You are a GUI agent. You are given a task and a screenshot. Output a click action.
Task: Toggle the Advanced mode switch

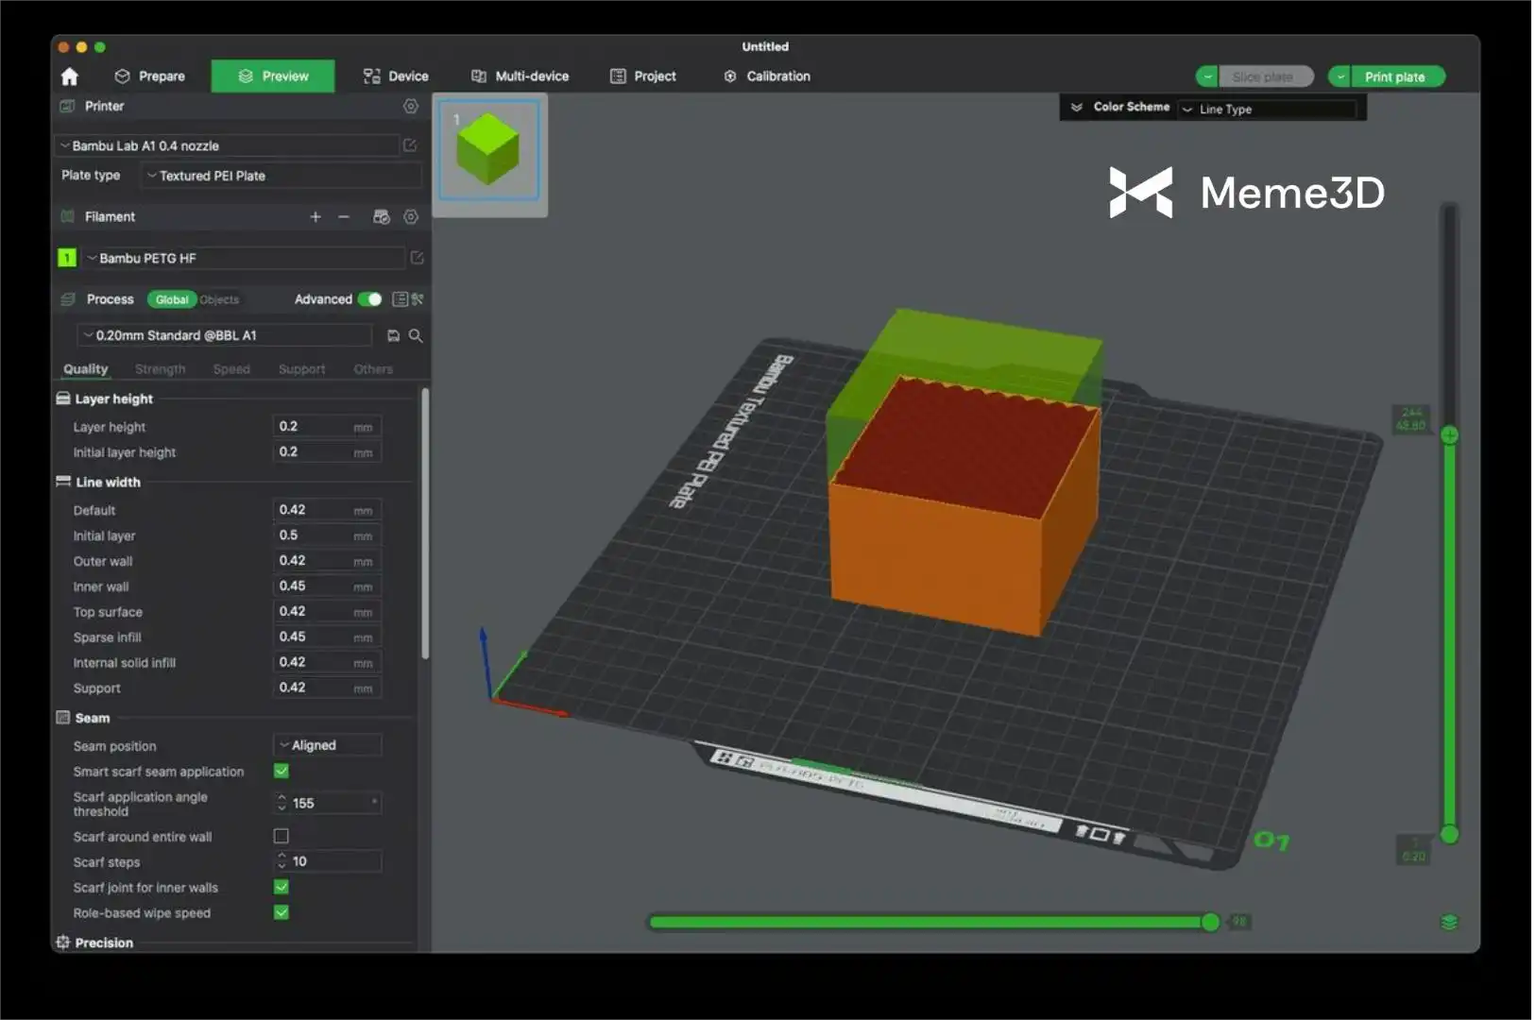(x=369, y=299)
